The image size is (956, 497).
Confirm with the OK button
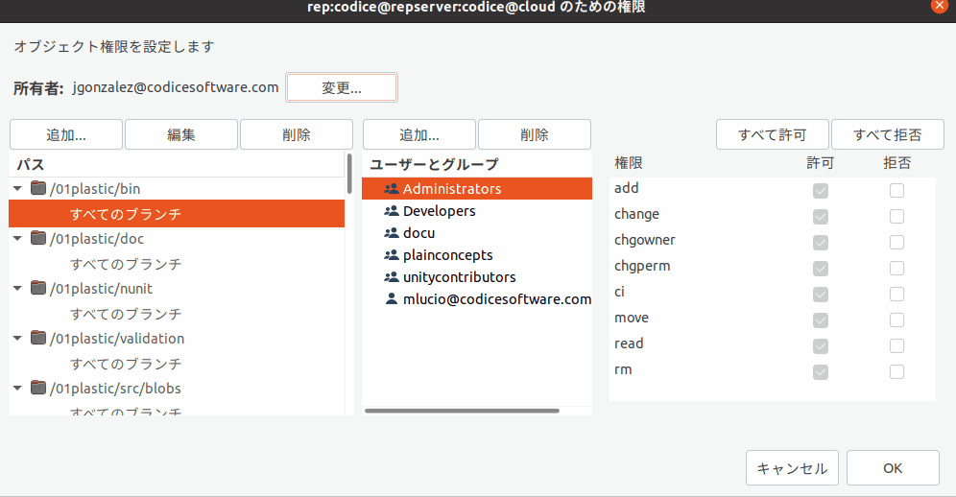point(893,468)
